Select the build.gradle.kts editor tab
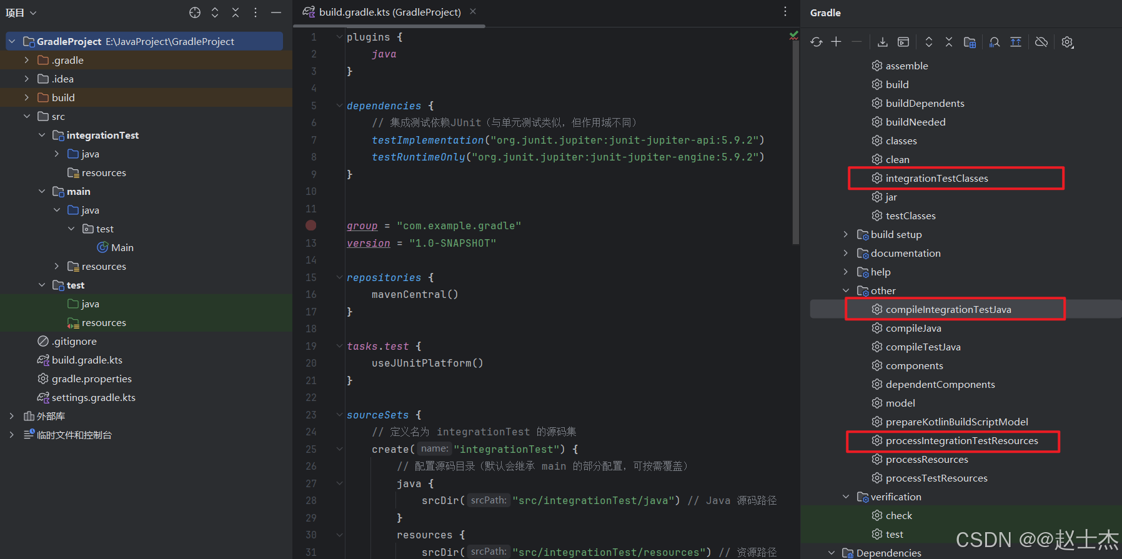The width and height of the screenshot is (1122, 559). click(390, 12)
